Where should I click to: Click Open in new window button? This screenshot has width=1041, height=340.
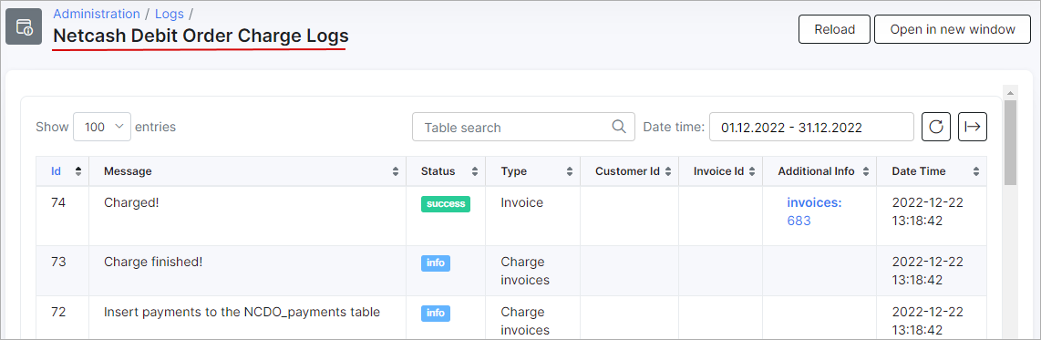tap(952, 29)
